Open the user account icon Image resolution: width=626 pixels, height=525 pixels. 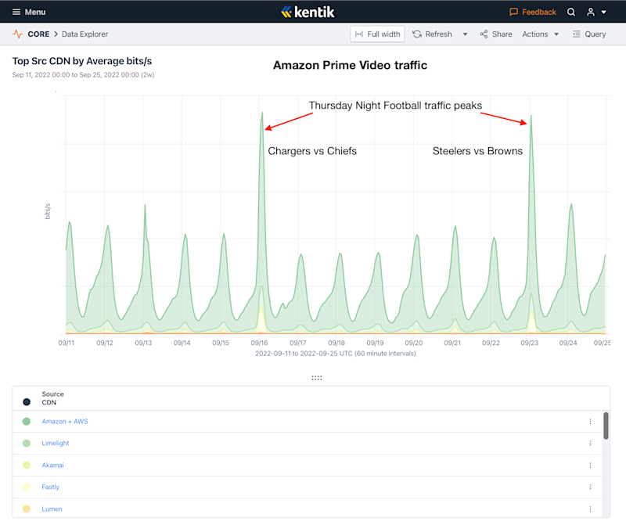coord(591,12)
